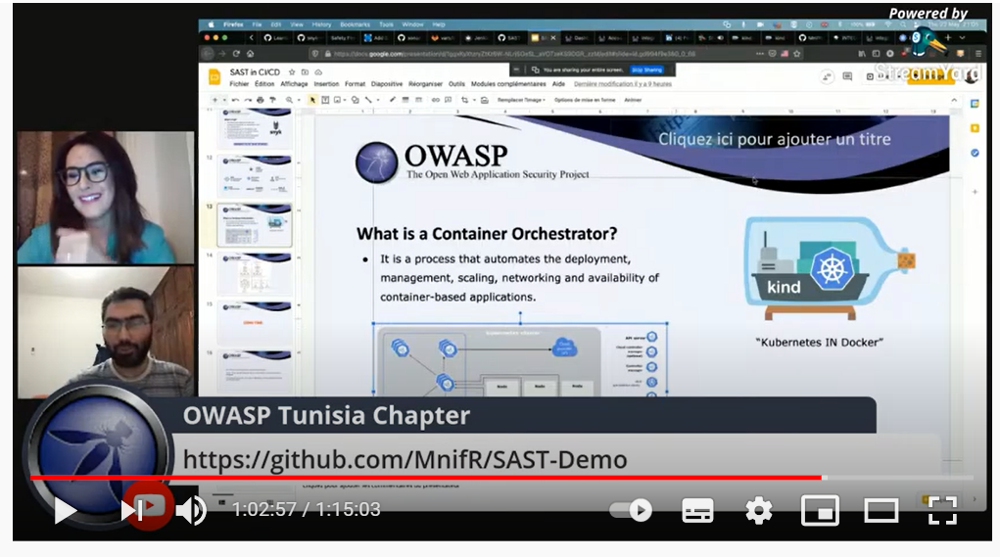Open the Google Calendar side panel icon

pyautogui.click(x=975, y=104)
